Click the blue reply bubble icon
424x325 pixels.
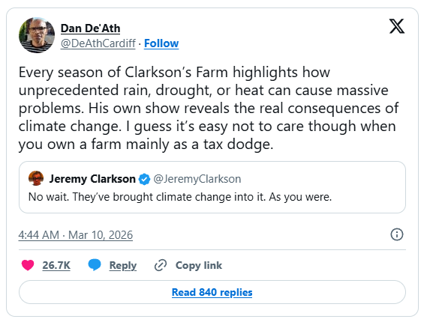pyautogui.click(x=95, y=265)
